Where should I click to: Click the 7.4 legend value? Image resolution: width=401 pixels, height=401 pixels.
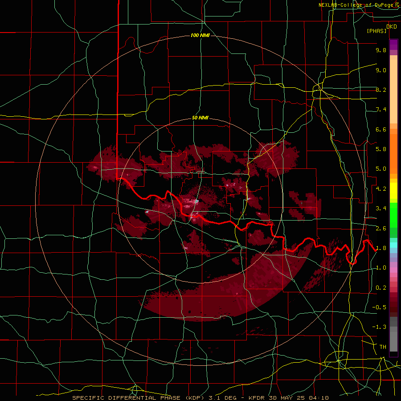381,110
